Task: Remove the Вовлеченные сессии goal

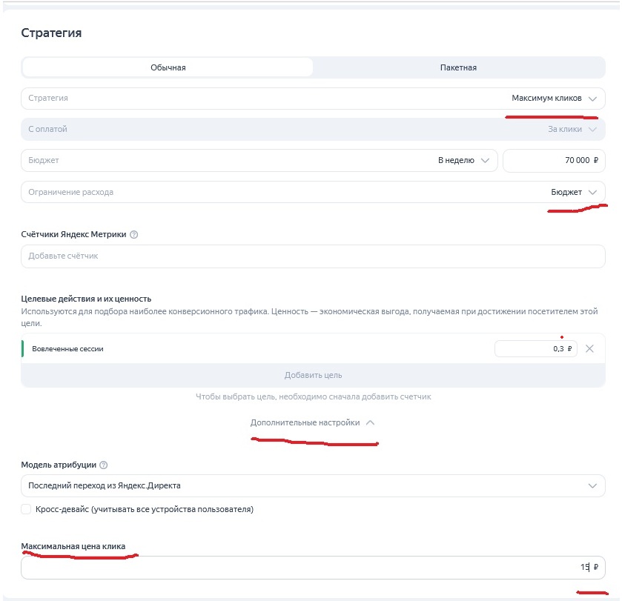Action: coord(590,348)
